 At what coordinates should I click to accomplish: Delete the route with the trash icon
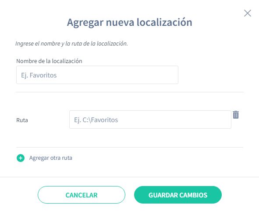236,115
